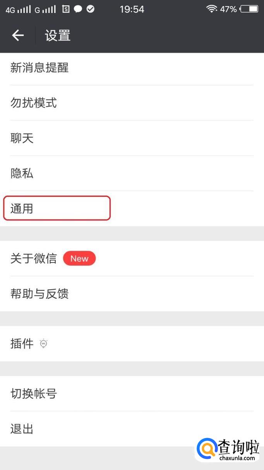Click the lightbulb icon beside 插件
Viewport: 264px width, 470px height.
click(44, 344)
